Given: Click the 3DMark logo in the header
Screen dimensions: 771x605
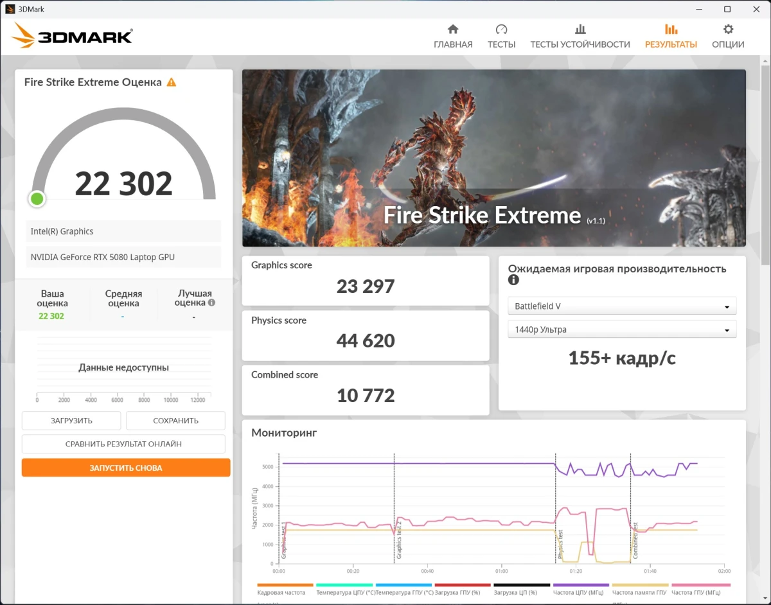Looking at the screenshot, I should coord(72,35).
